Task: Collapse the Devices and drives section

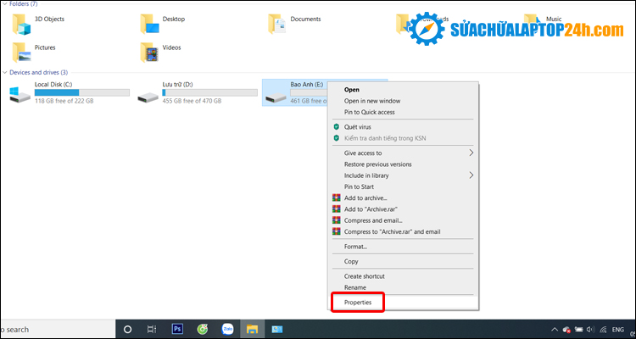Action: click(x=4, y=73)
